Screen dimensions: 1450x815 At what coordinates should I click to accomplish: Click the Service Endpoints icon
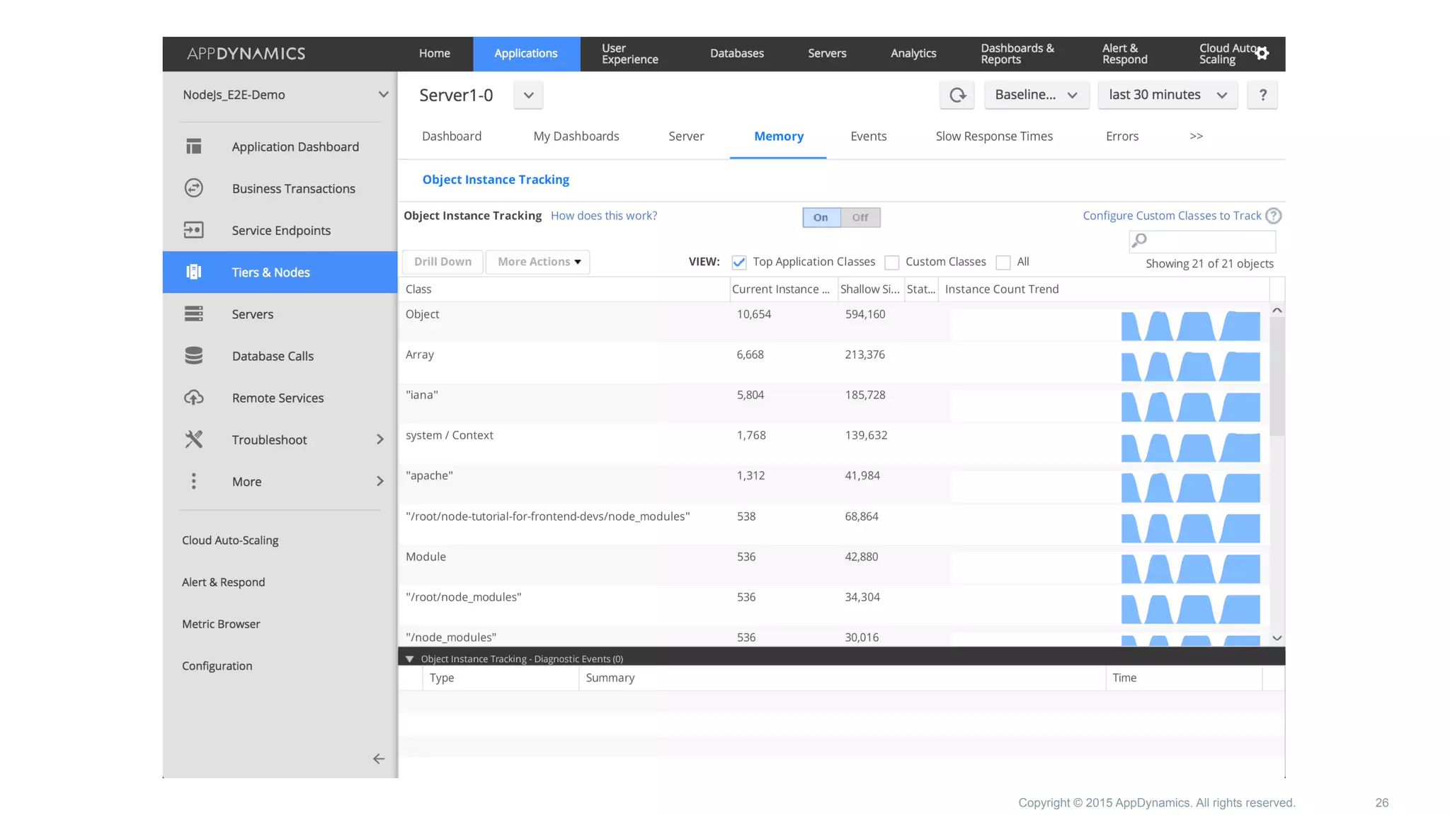193,230
